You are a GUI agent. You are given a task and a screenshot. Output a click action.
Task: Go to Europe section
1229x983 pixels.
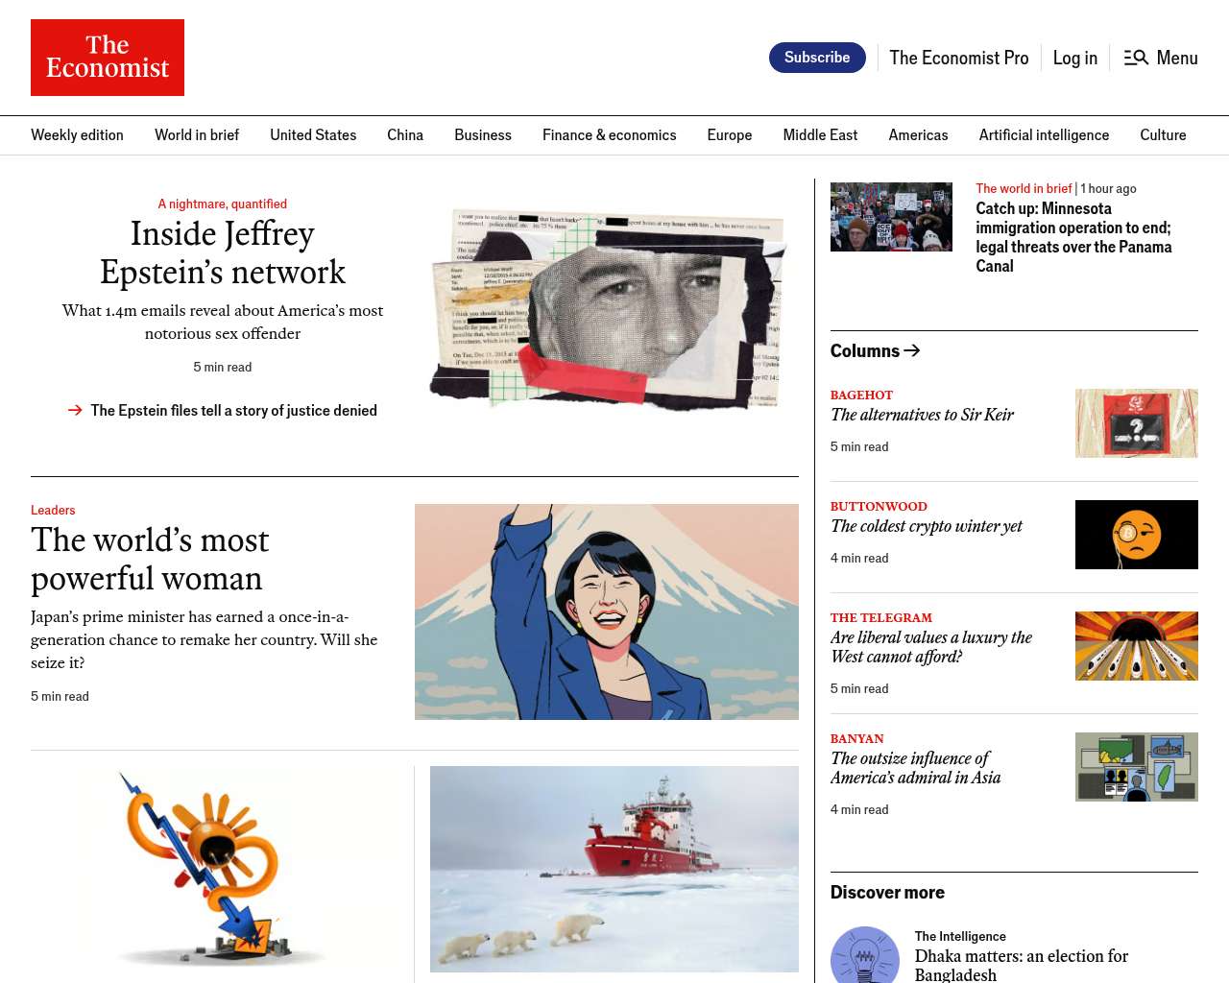point(730,135)
